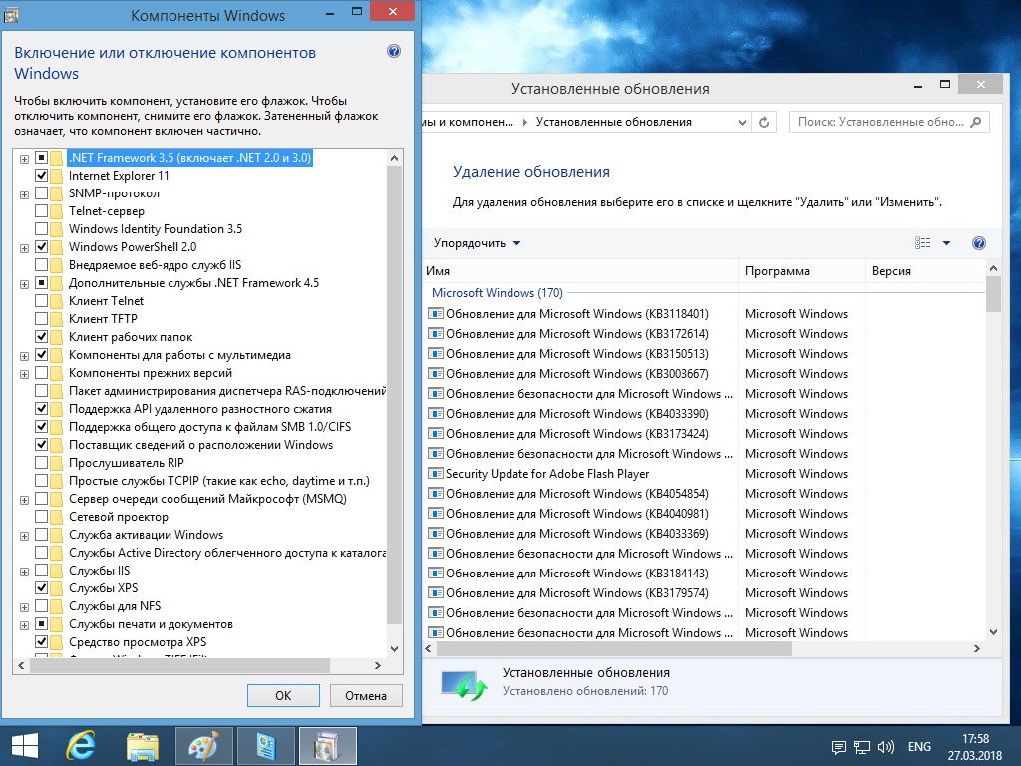Image resolution: width=1021 pixels, height=766 pixels.
Task: Enable the Telnet-сервер checkbox
Action: click(x=42, y=211)
